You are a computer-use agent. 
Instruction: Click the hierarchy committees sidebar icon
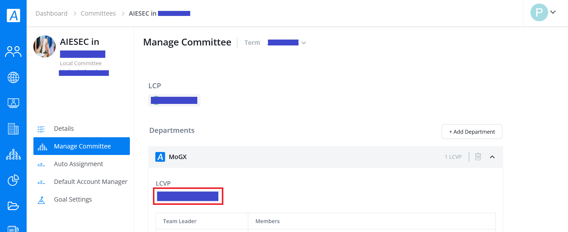(13, 154)
